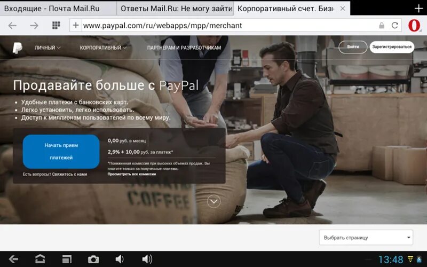The width and height of the screenshot is (427, 267).
Task: Click the circular scroll-down chevron
Action: click(x=214, y=201)
